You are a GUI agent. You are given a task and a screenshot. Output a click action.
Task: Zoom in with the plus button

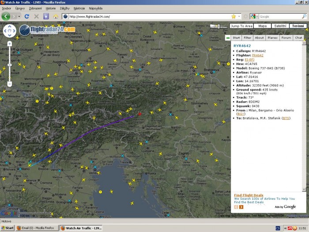10,44
